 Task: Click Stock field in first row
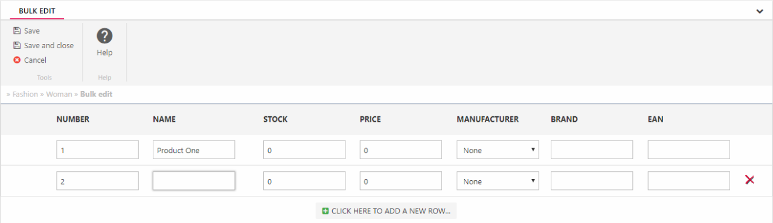coord(304,150)
